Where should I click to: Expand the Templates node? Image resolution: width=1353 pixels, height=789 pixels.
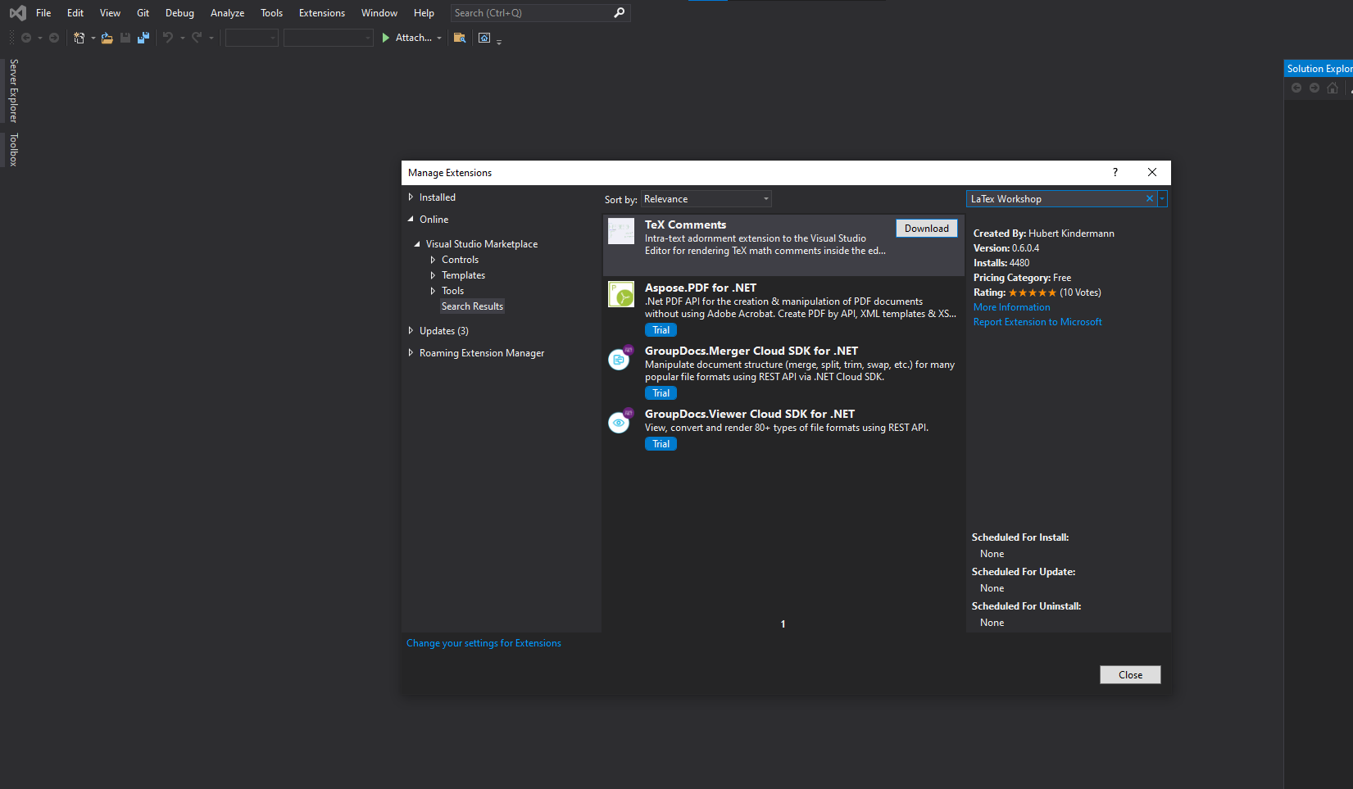coord(433,275)
